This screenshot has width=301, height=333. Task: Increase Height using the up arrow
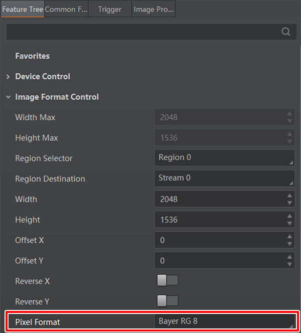click(289, 216)
